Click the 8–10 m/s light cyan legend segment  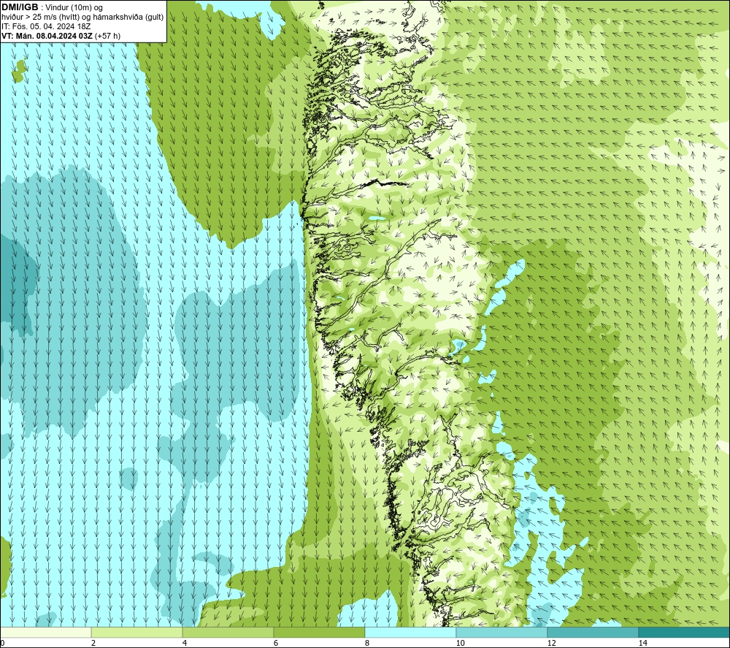click(x=410, y=632)
